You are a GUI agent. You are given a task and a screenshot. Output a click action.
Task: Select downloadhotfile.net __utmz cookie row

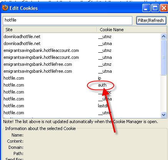[x=82, y=37]
